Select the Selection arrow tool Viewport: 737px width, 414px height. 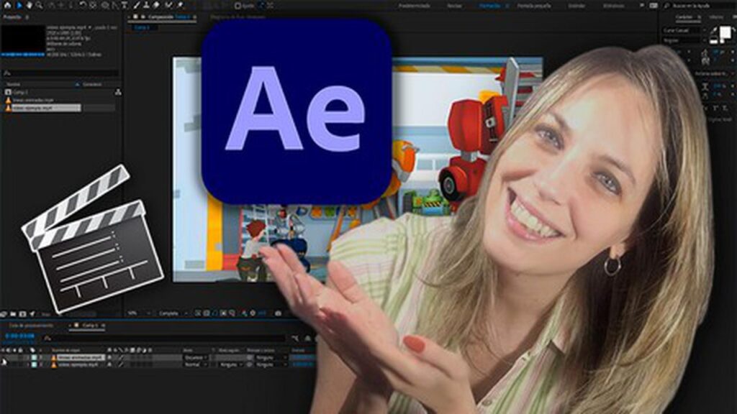[x=19, y=5]
